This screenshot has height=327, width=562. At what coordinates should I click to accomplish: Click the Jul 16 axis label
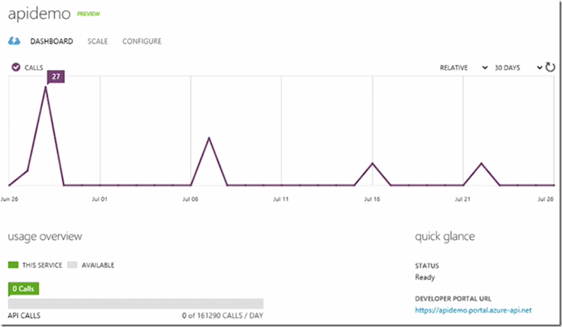(x=372, y=199)
